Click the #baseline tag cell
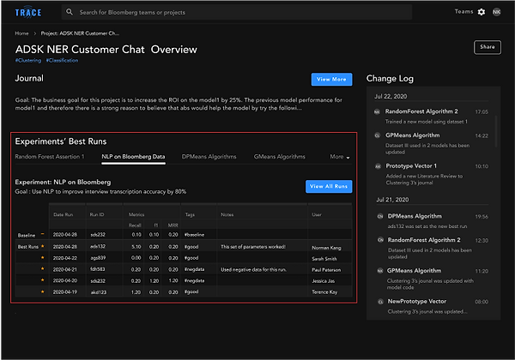515x360 pixels. click(x=195, y=235)
